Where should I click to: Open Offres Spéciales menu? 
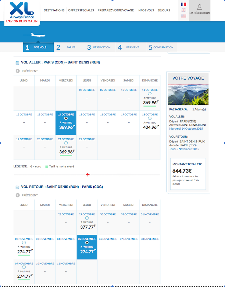(81, 10)
